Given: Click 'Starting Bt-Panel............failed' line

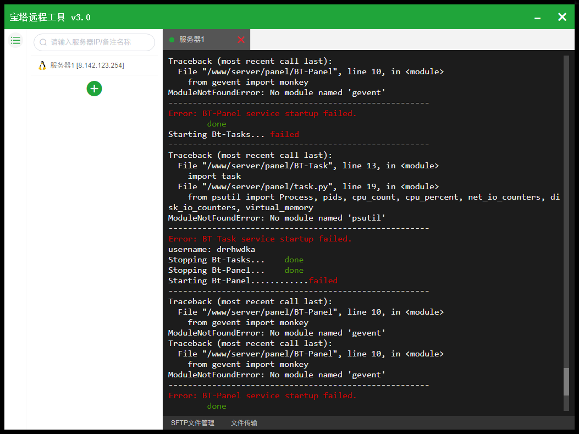Looking at the screenshot, I should pos(253,281).
